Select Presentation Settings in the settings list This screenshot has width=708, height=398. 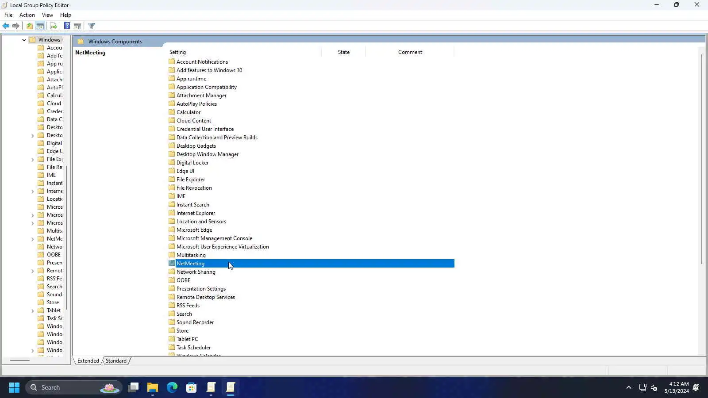tap(201, 288)
